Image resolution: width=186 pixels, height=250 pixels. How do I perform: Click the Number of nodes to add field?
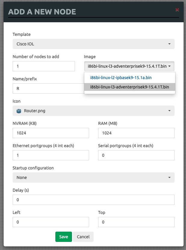coord(44,66)
